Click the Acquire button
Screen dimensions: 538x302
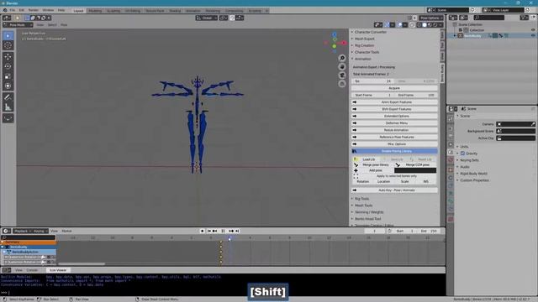pos(394,88)
